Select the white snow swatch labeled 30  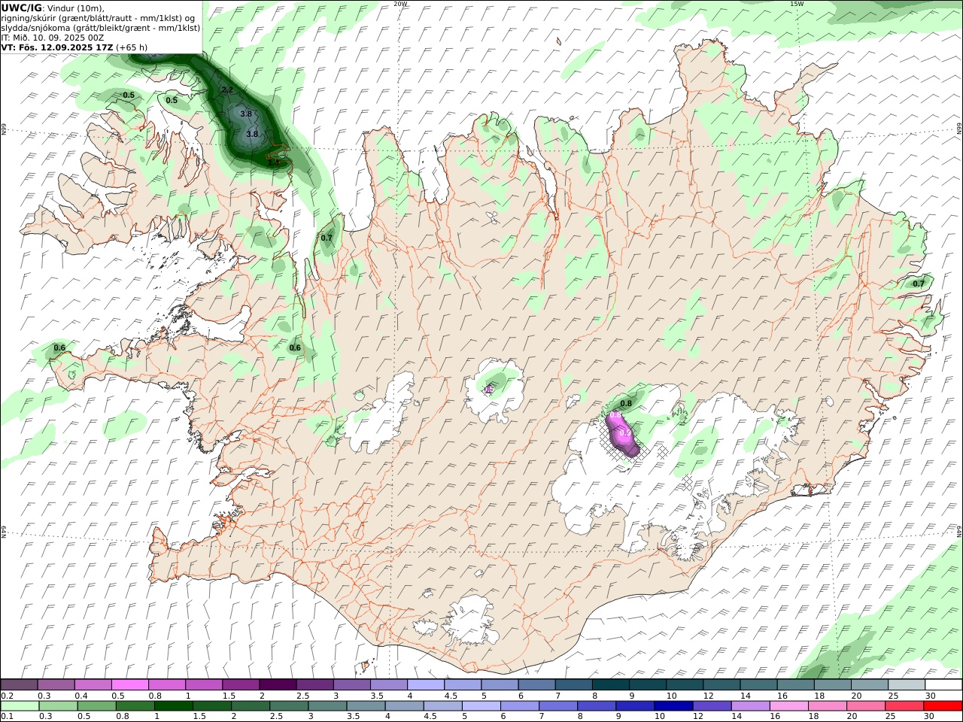click(943, 684)
